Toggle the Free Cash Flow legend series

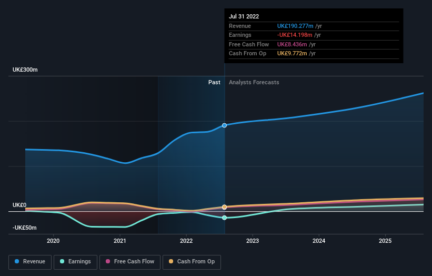pyautogui.click(x=130, y=262)
